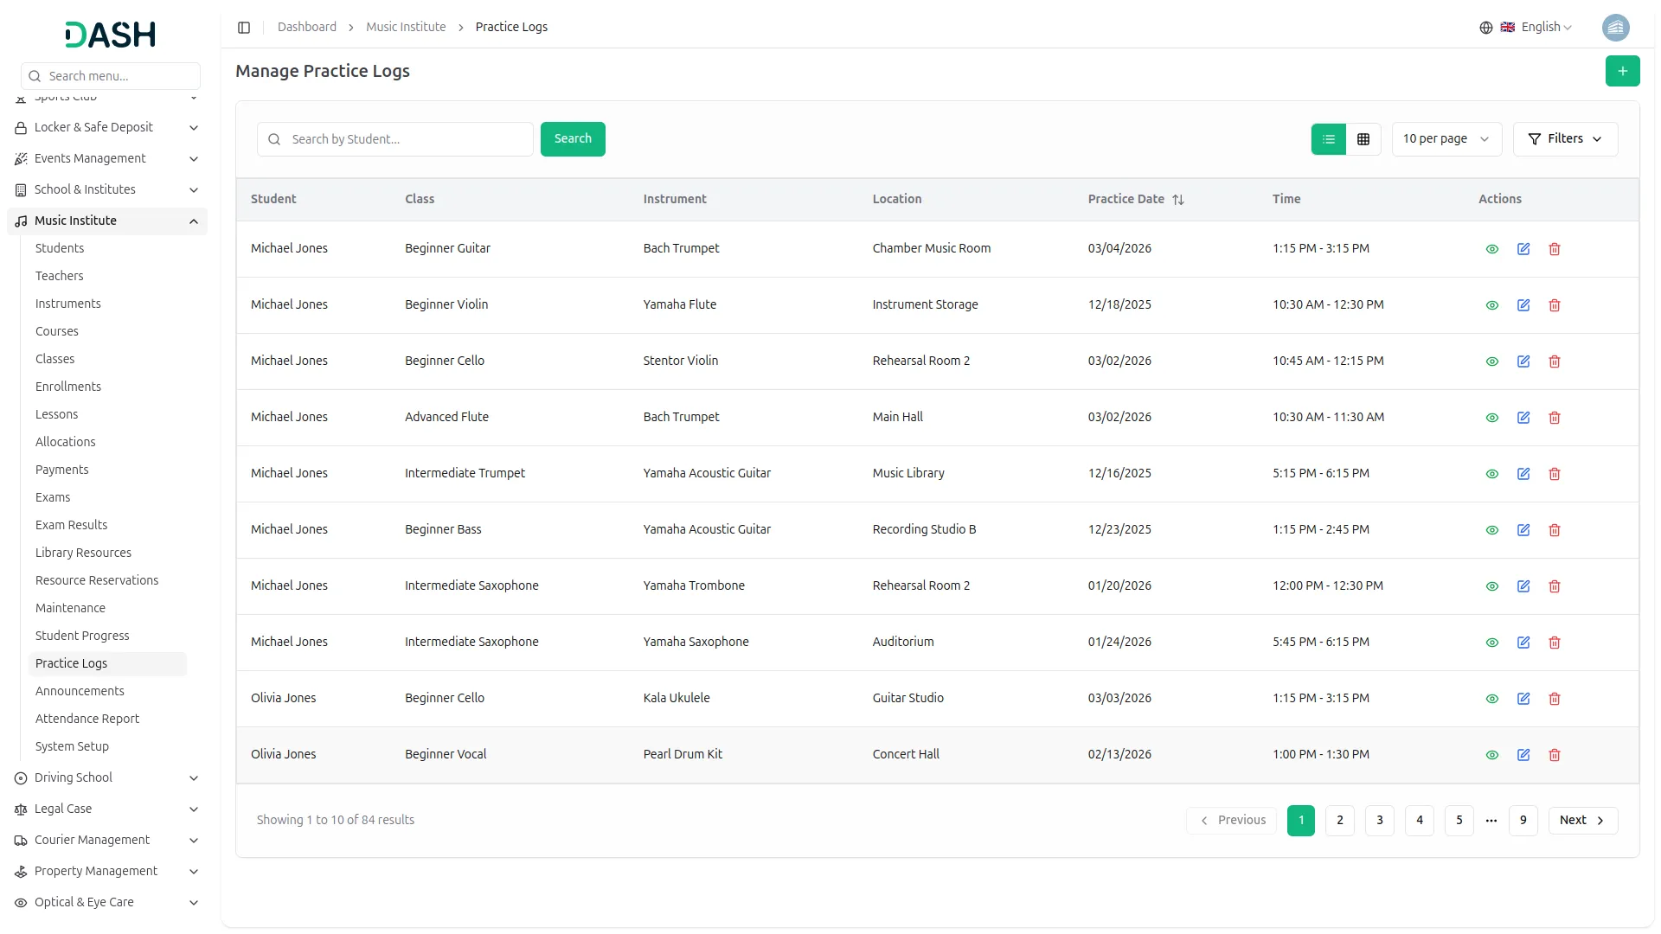
Task: Open user avatar profile menu
Action: point(1615,28)
